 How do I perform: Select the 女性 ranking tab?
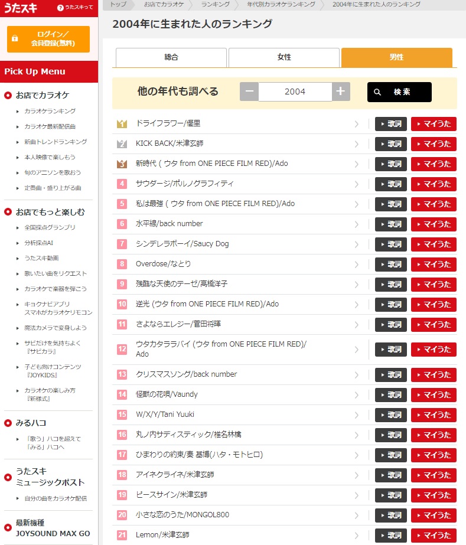284,58
